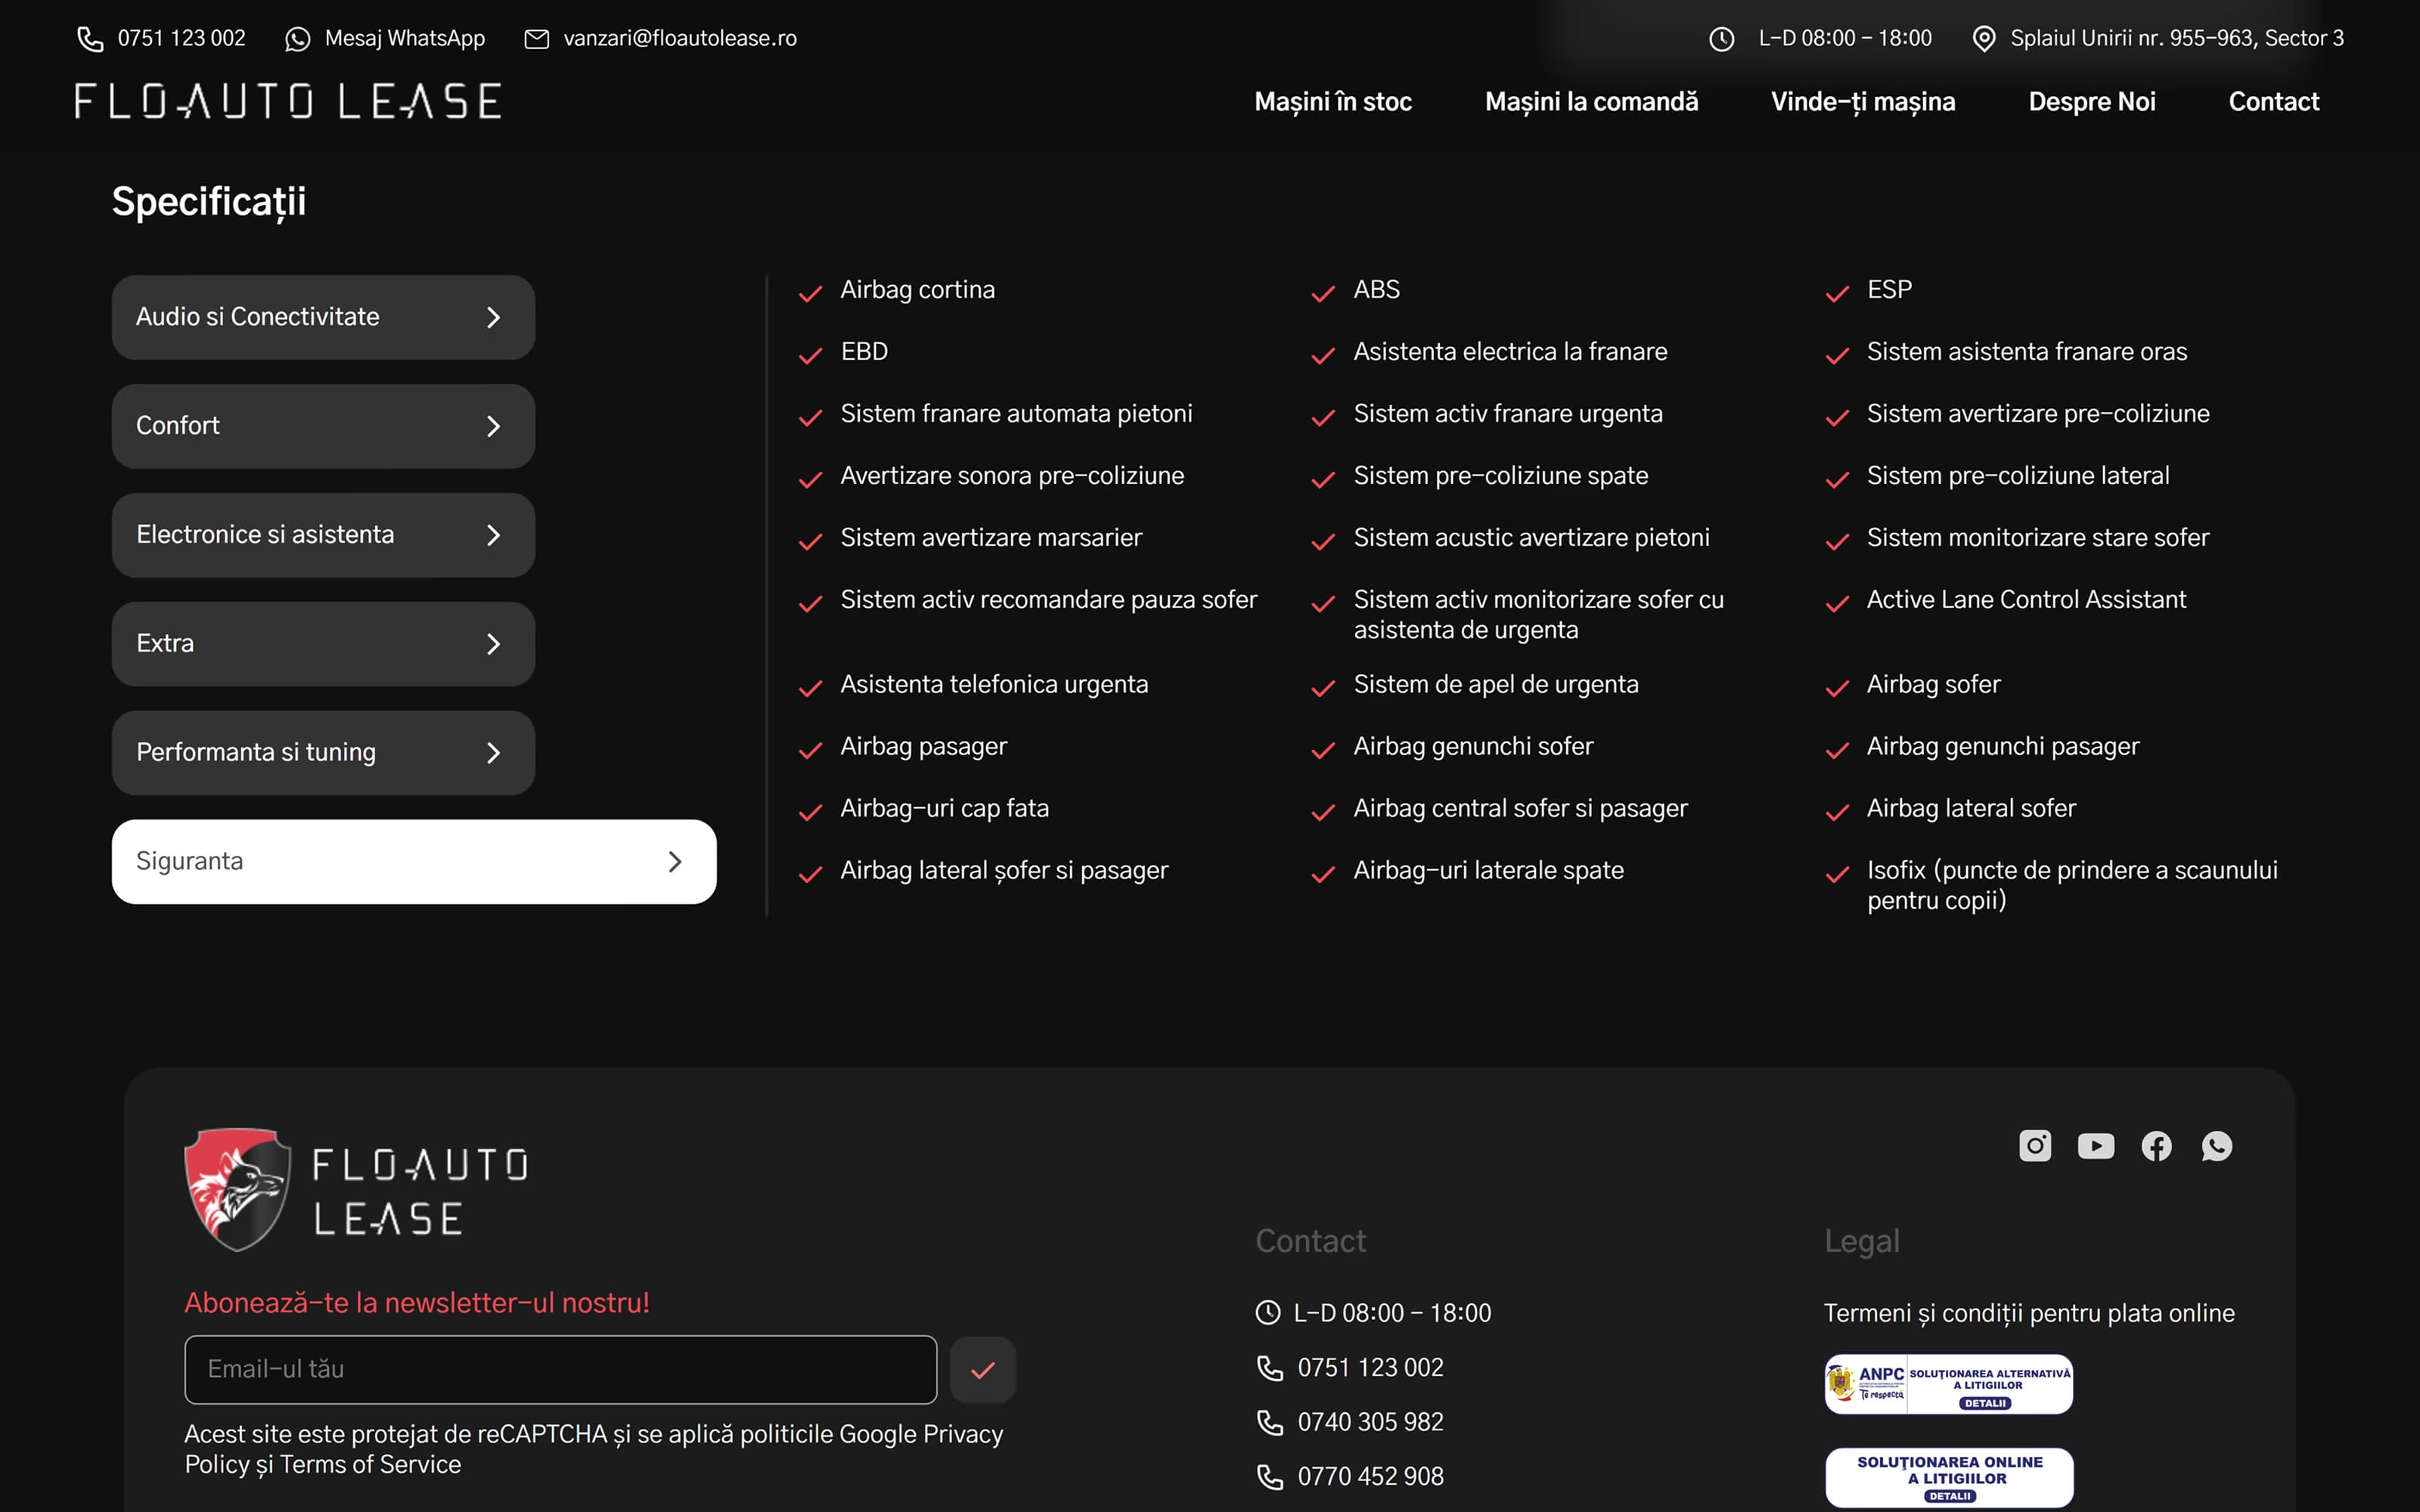Click the text Sistem franare automata pietoni
The height and width of the screenshot is (1512, 2420).
(x=1016, y=414)
